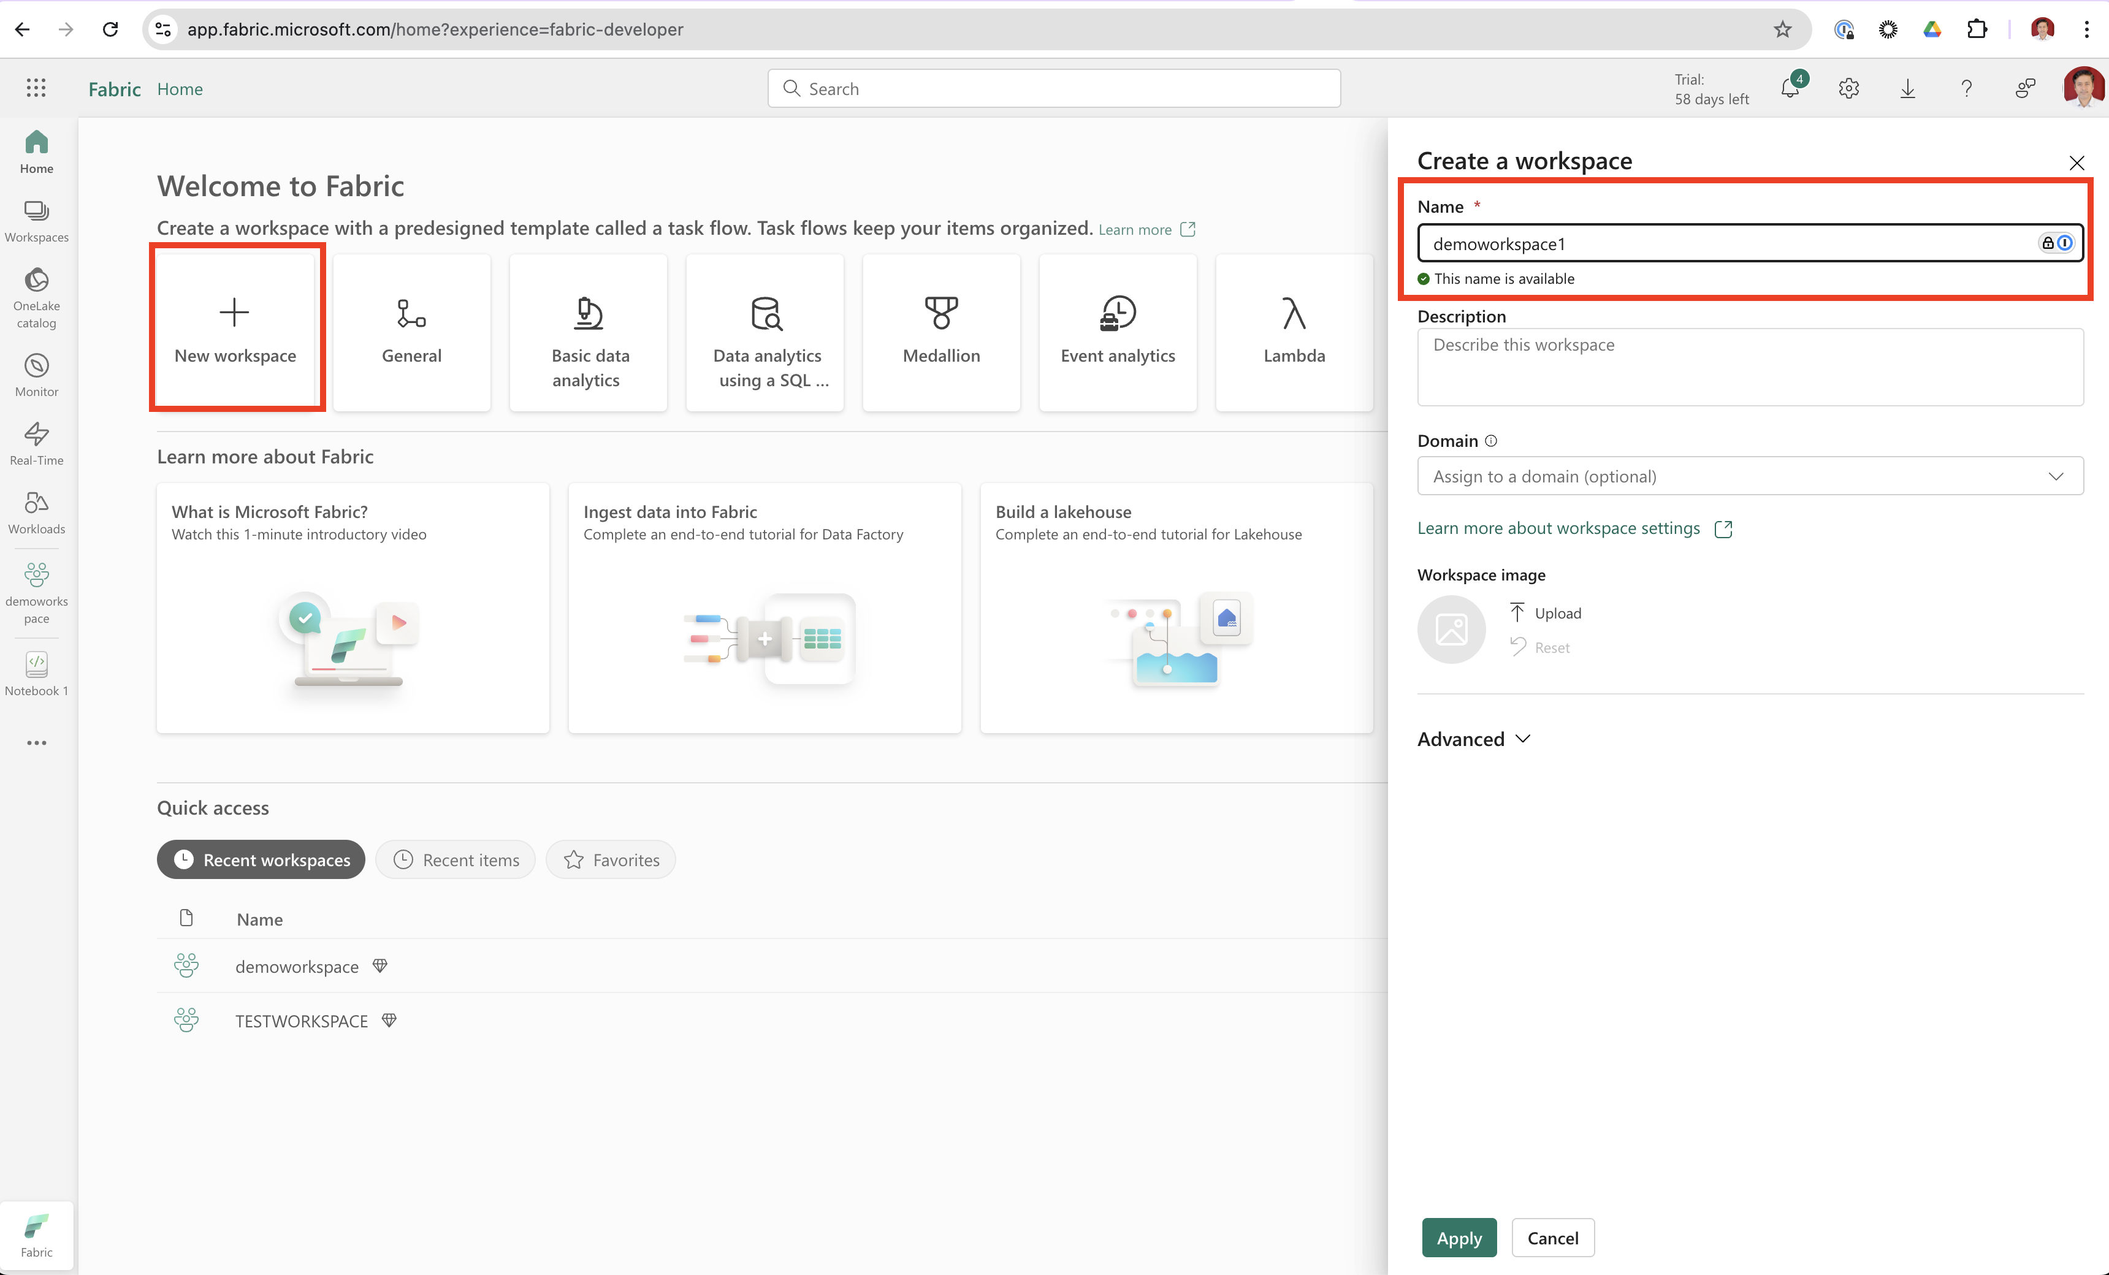Screen dimensions: 2109x1275
Task: Open the app launcher waffle icon
Action: pyautogui.click(x=36, y=88)
